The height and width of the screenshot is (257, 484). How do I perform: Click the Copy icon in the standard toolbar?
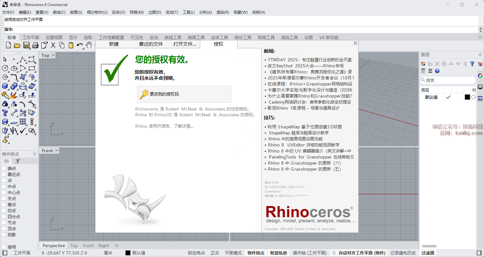coord(62,45)
